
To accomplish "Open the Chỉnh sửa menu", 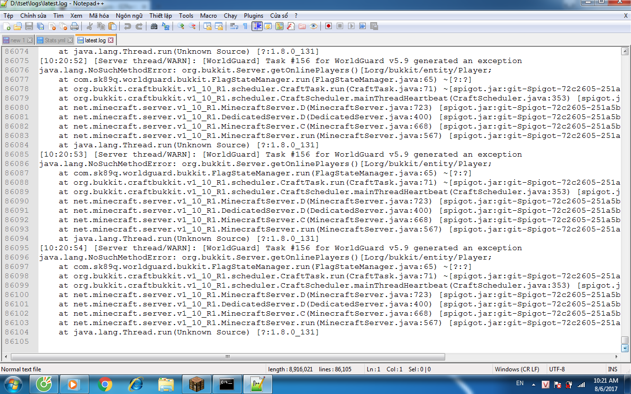I will pos(33,16).
